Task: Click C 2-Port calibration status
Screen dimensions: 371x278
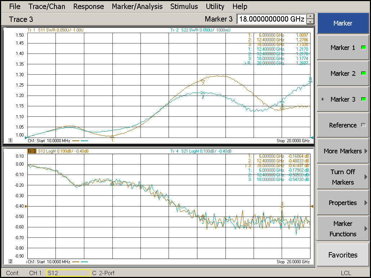Action: coord(103,273)
